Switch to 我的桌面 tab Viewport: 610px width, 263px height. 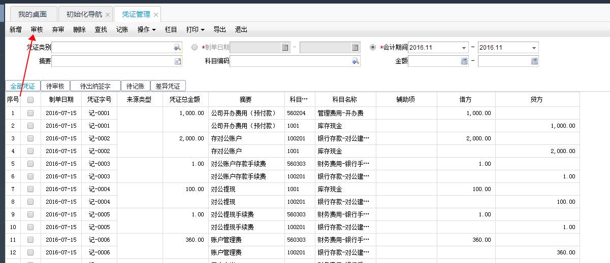(x=33, y=15)
